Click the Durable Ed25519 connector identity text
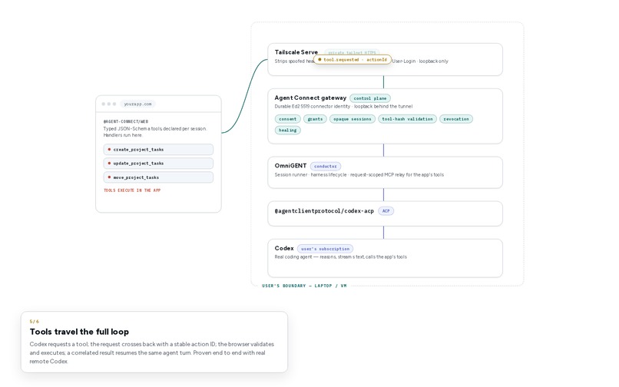Screen dimensions: 619x387 (343, 106)
